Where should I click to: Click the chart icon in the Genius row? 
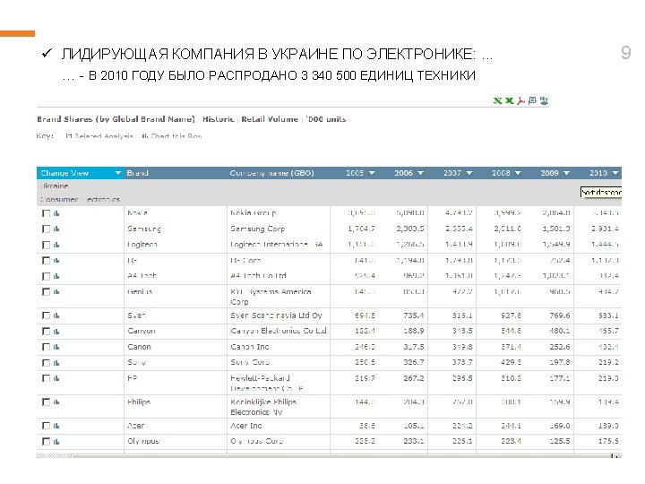coord(56,292)
